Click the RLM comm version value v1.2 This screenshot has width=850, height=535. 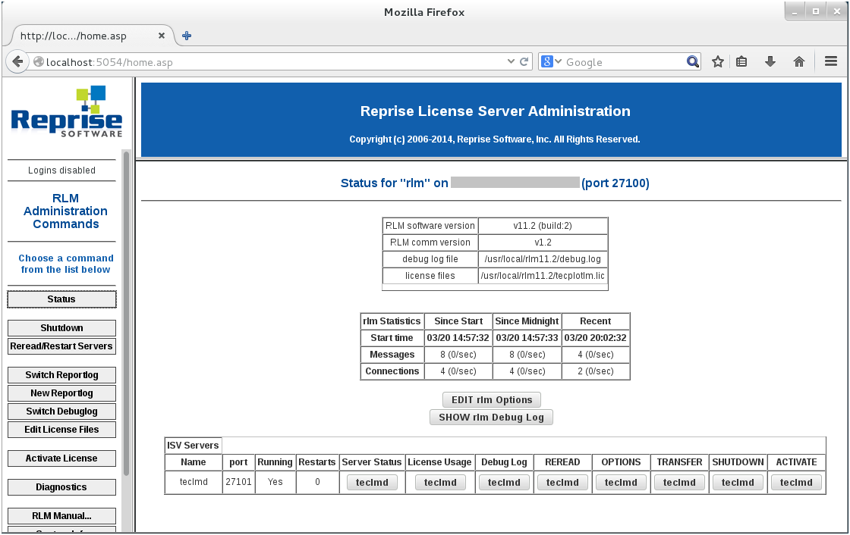543,242
